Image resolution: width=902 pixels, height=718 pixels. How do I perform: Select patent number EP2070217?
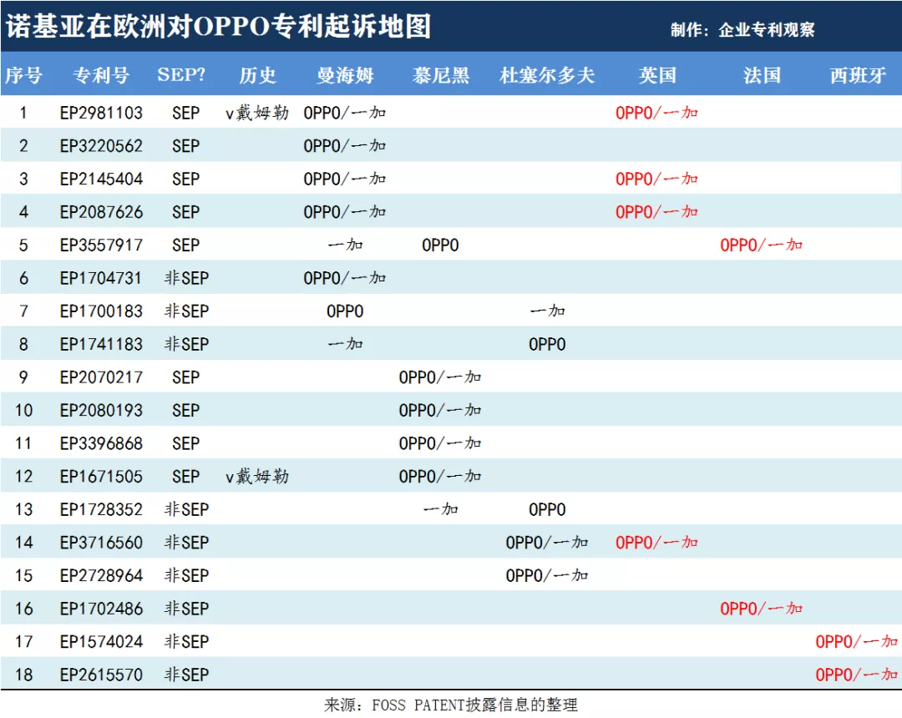tap(101, 377)
